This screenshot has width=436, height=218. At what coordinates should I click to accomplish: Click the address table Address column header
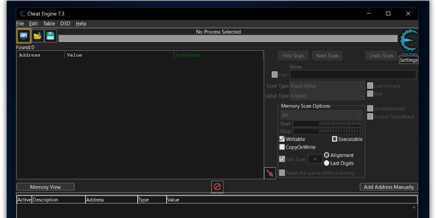pyautogui.click(x=111, y=199)
